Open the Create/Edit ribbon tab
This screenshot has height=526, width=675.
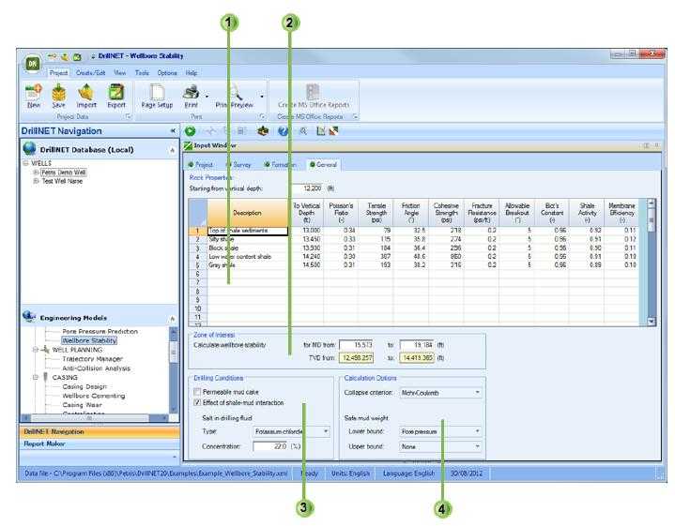click(x=90, y=73)
